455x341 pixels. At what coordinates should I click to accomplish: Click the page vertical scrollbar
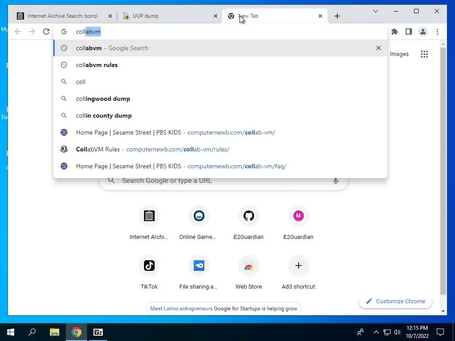pyautogui.click(x=443, y=171)
